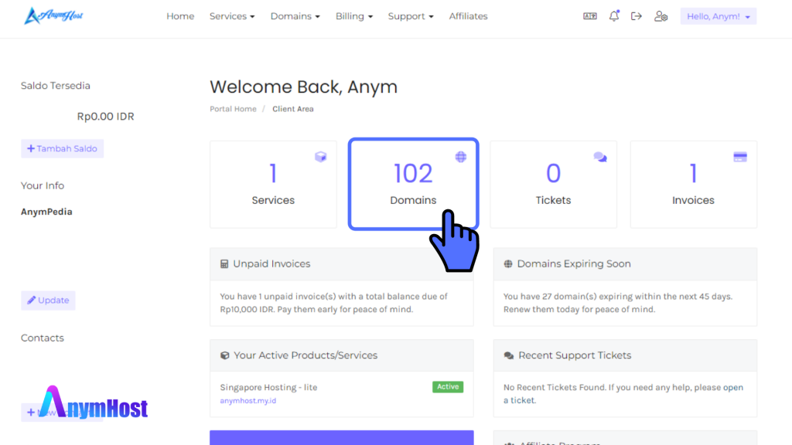Screen dimensions: 792x445
Task: Open the Hello, Anym! account dropdown
Action: pos(718,15)
